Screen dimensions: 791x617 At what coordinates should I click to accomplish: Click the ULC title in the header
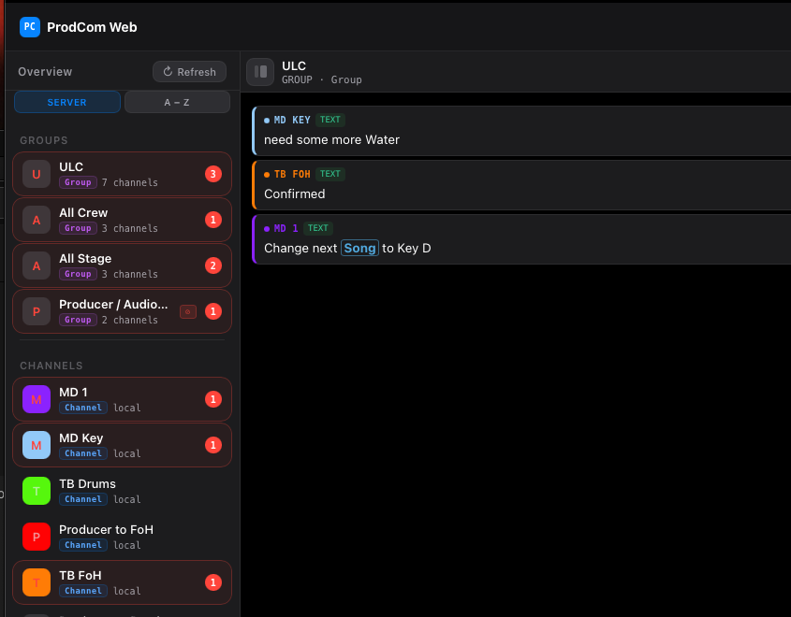(294, 66)
